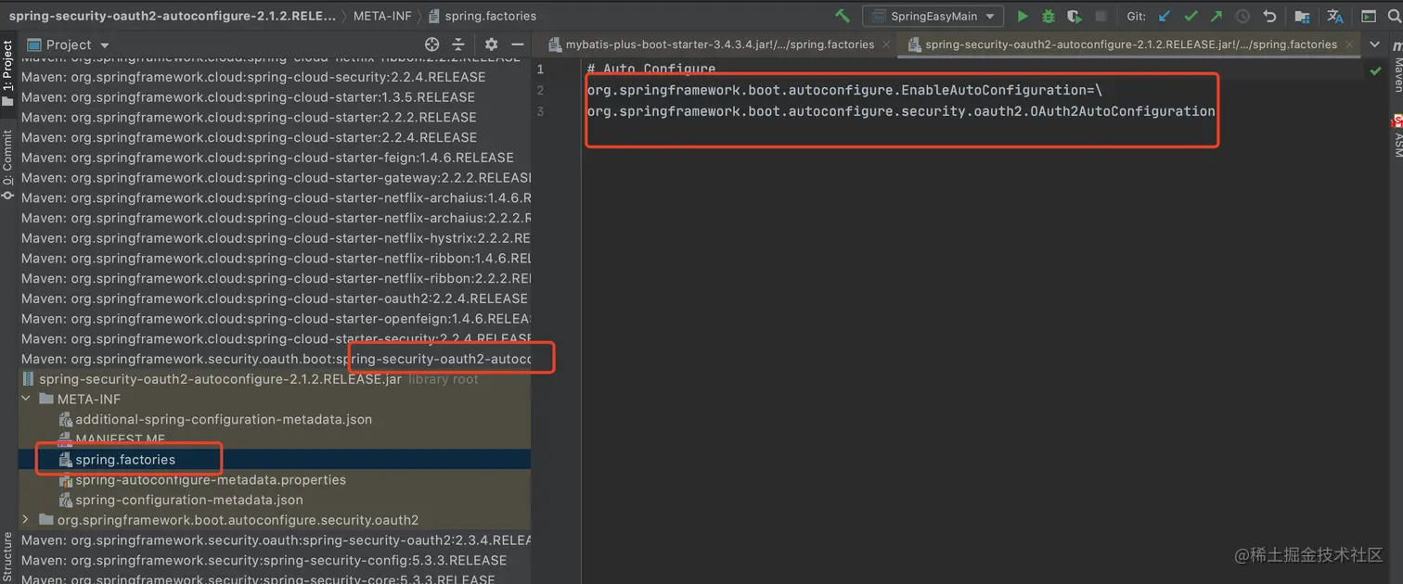Select Maven spring-cloud-security:2.2.4.RELEASE entry
This screenshot has width=1403, height=584.
pyautogui.click(x=275, y=77)
